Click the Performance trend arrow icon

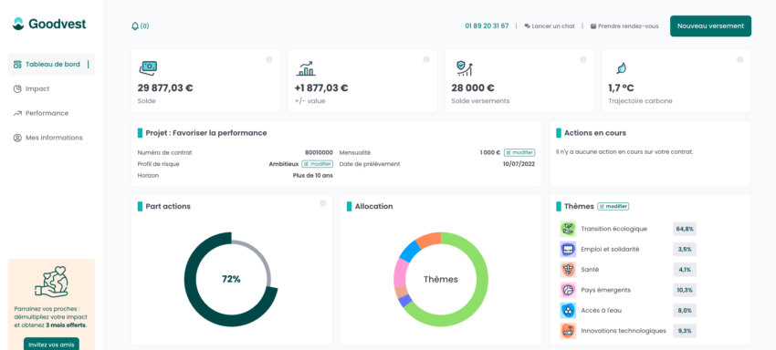click(x=17, y=113)
